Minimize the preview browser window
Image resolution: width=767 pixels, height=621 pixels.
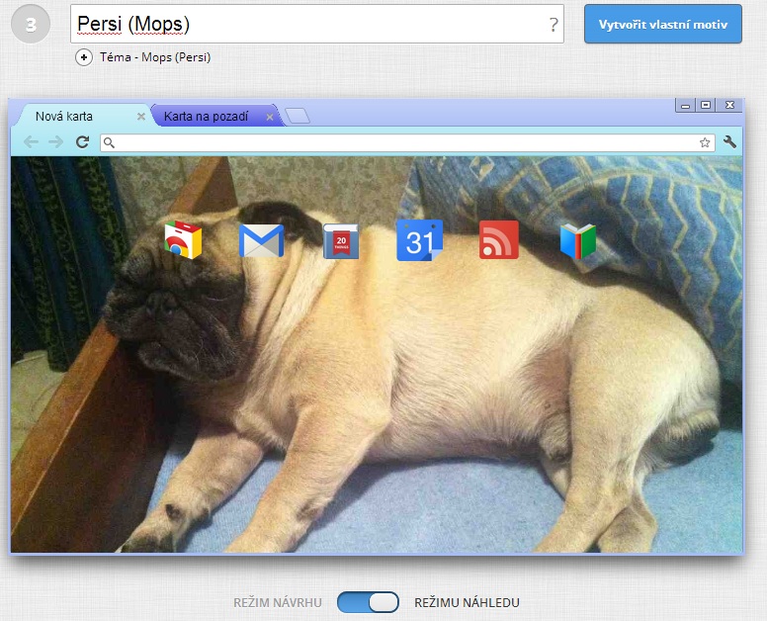pyautogui.click(x=685, y=105)
